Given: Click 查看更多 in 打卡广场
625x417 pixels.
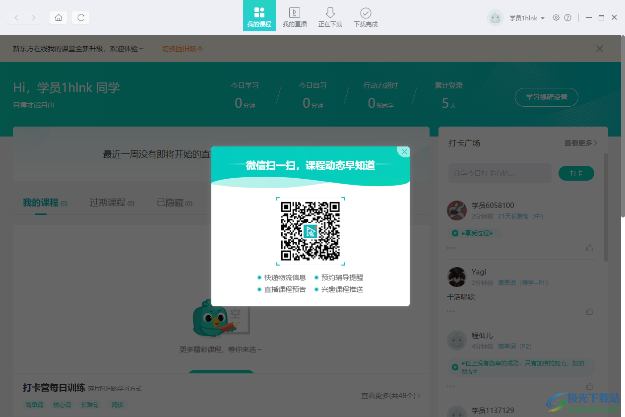Looking at the screenshot, I should click(x=581, y=143).
